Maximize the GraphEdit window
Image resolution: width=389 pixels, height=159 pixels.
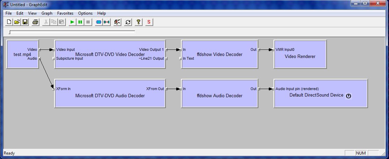(365, 3)
